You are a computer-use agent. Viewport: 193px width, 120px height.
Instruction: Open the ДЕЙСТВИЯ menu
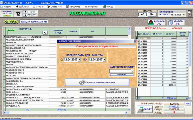pyautogui.click(x=22, y=7)
